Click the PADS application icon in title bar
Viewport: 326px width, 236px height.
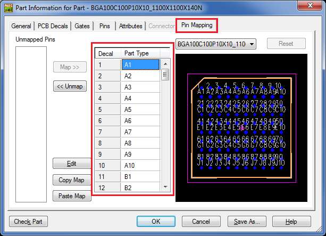(9, 8)
